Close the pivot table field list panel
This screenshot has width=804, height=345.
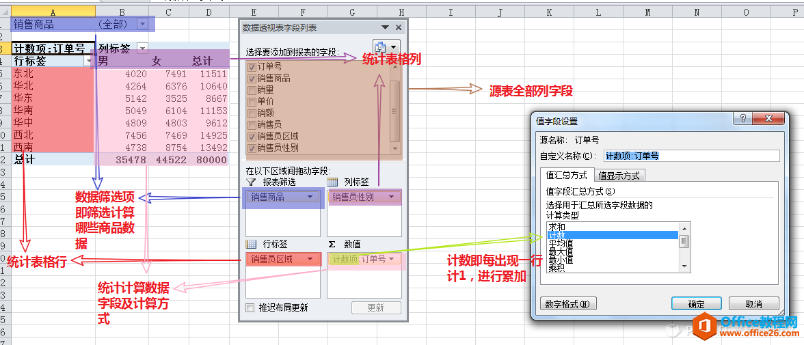coord(399,27)
